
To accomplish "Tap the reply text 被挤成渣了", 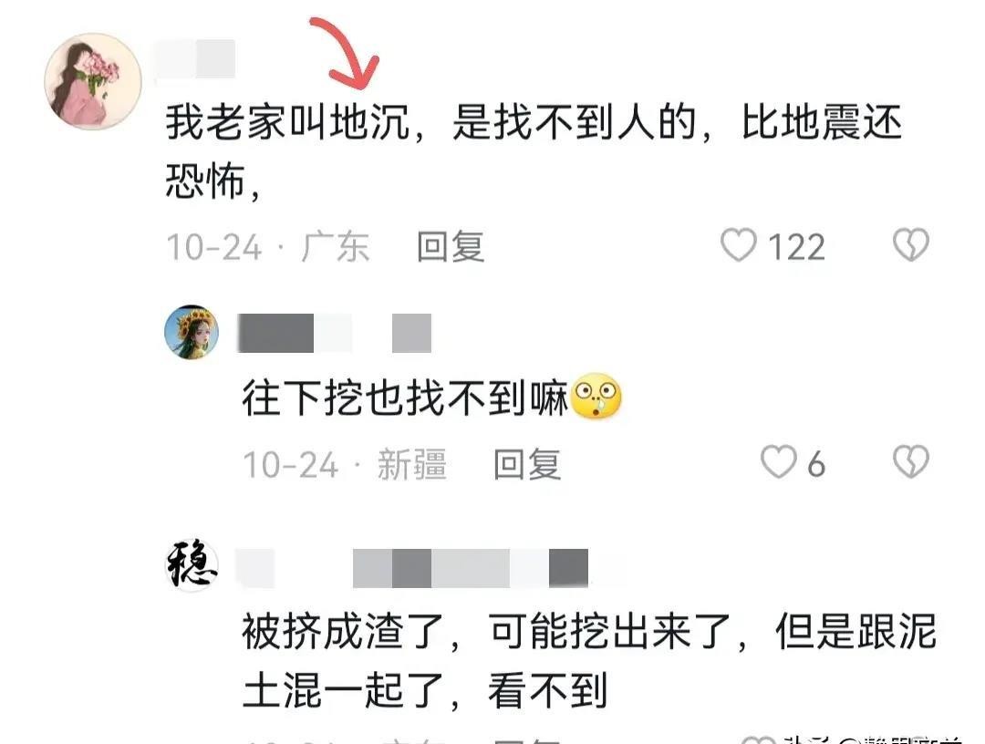I will tap(344, 631).
